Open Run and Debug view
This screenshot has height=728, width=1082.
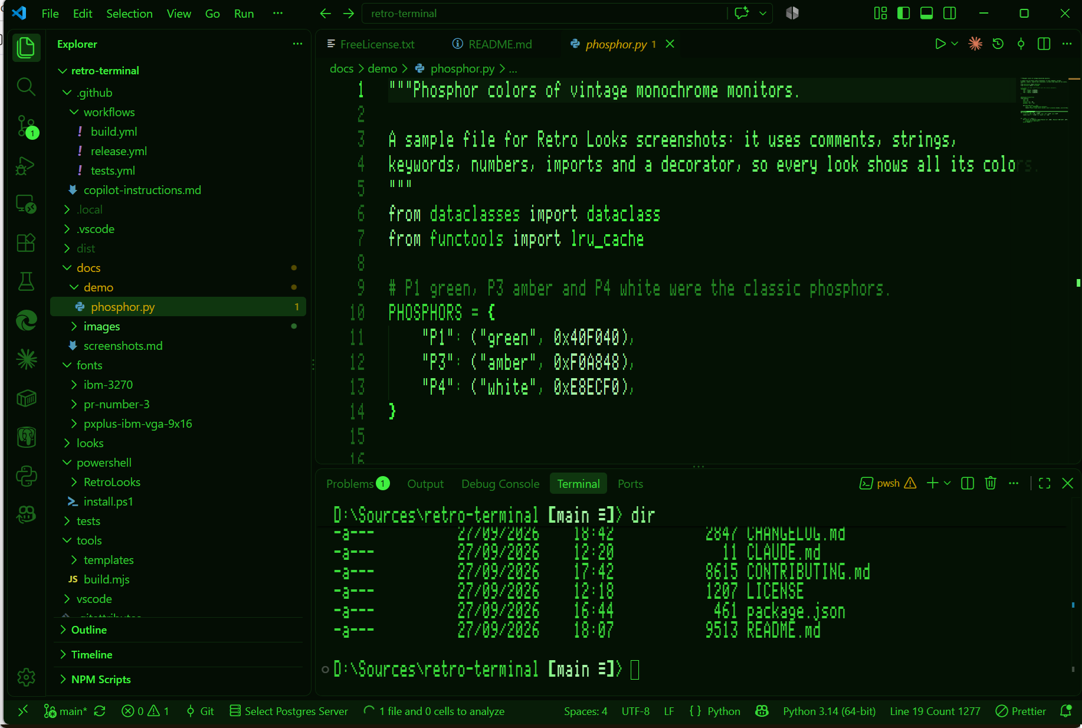(x=26, y=165)
